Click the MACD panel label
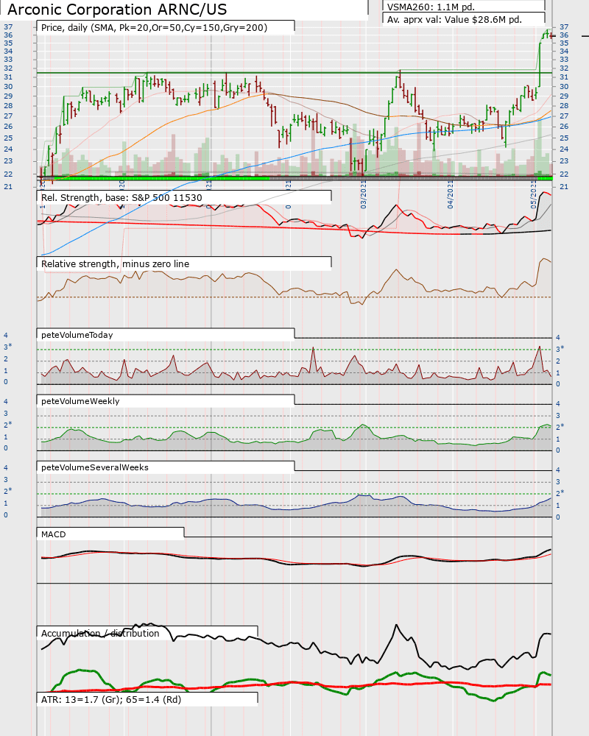 pos(54,534)
